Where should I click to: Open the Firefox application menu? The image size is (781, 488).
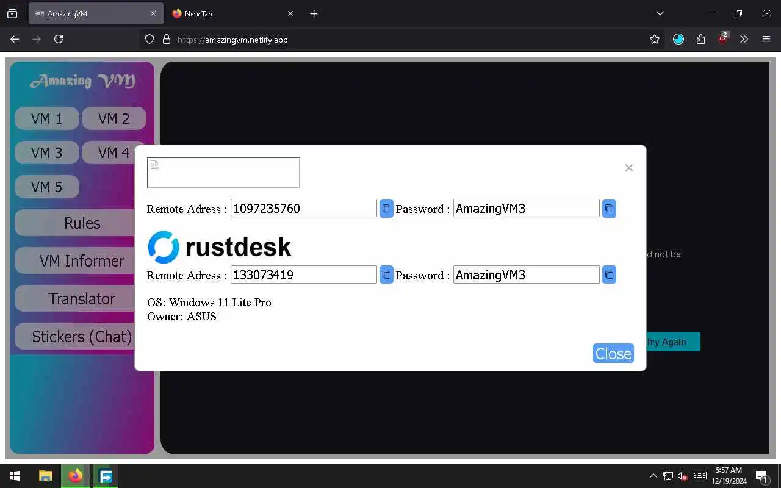pyautogui.click(x=766, y=39)
